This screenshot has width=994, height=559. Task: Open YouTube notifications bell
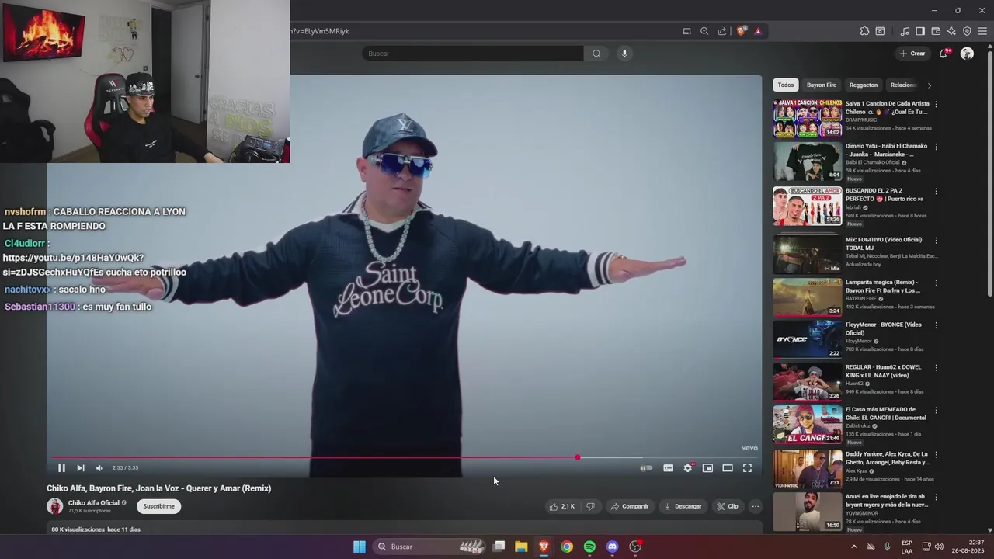coord(944,54)
